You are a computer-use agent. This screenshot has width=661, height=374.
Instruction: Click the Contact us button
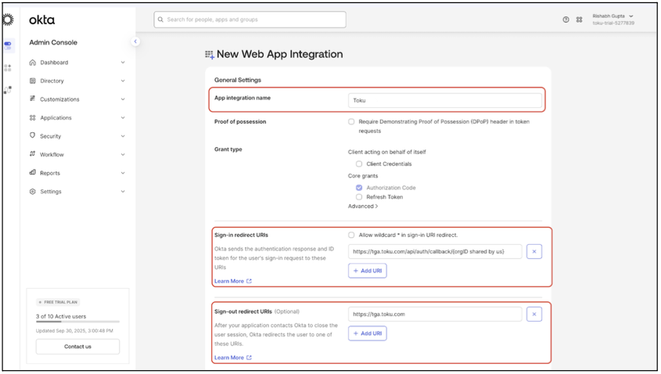[77, 347]
